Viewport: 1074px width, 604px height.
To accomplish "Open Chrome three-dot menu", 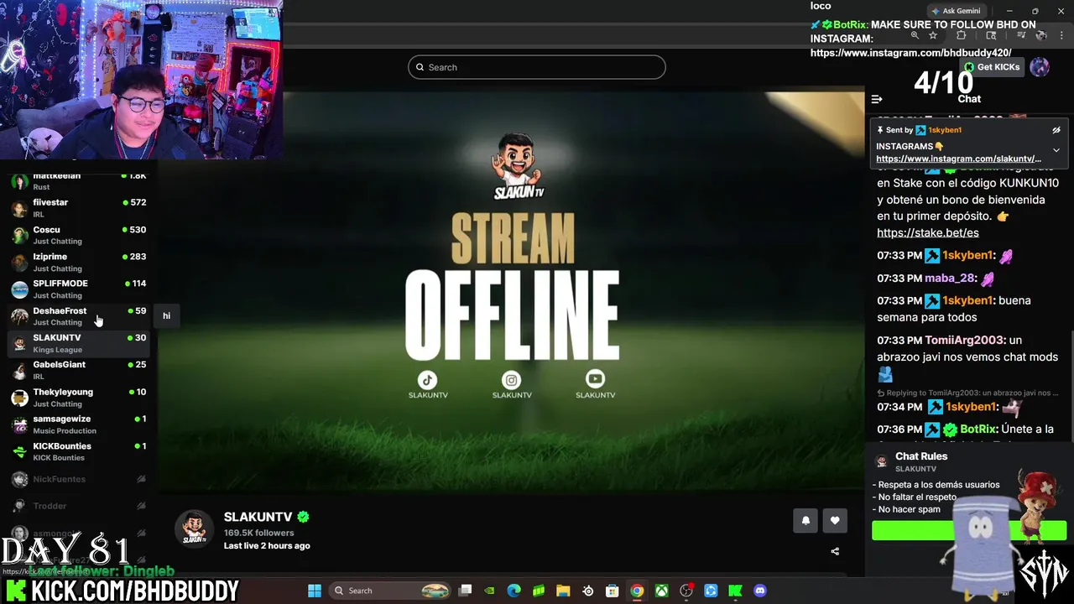I will tap(1061, 35).
